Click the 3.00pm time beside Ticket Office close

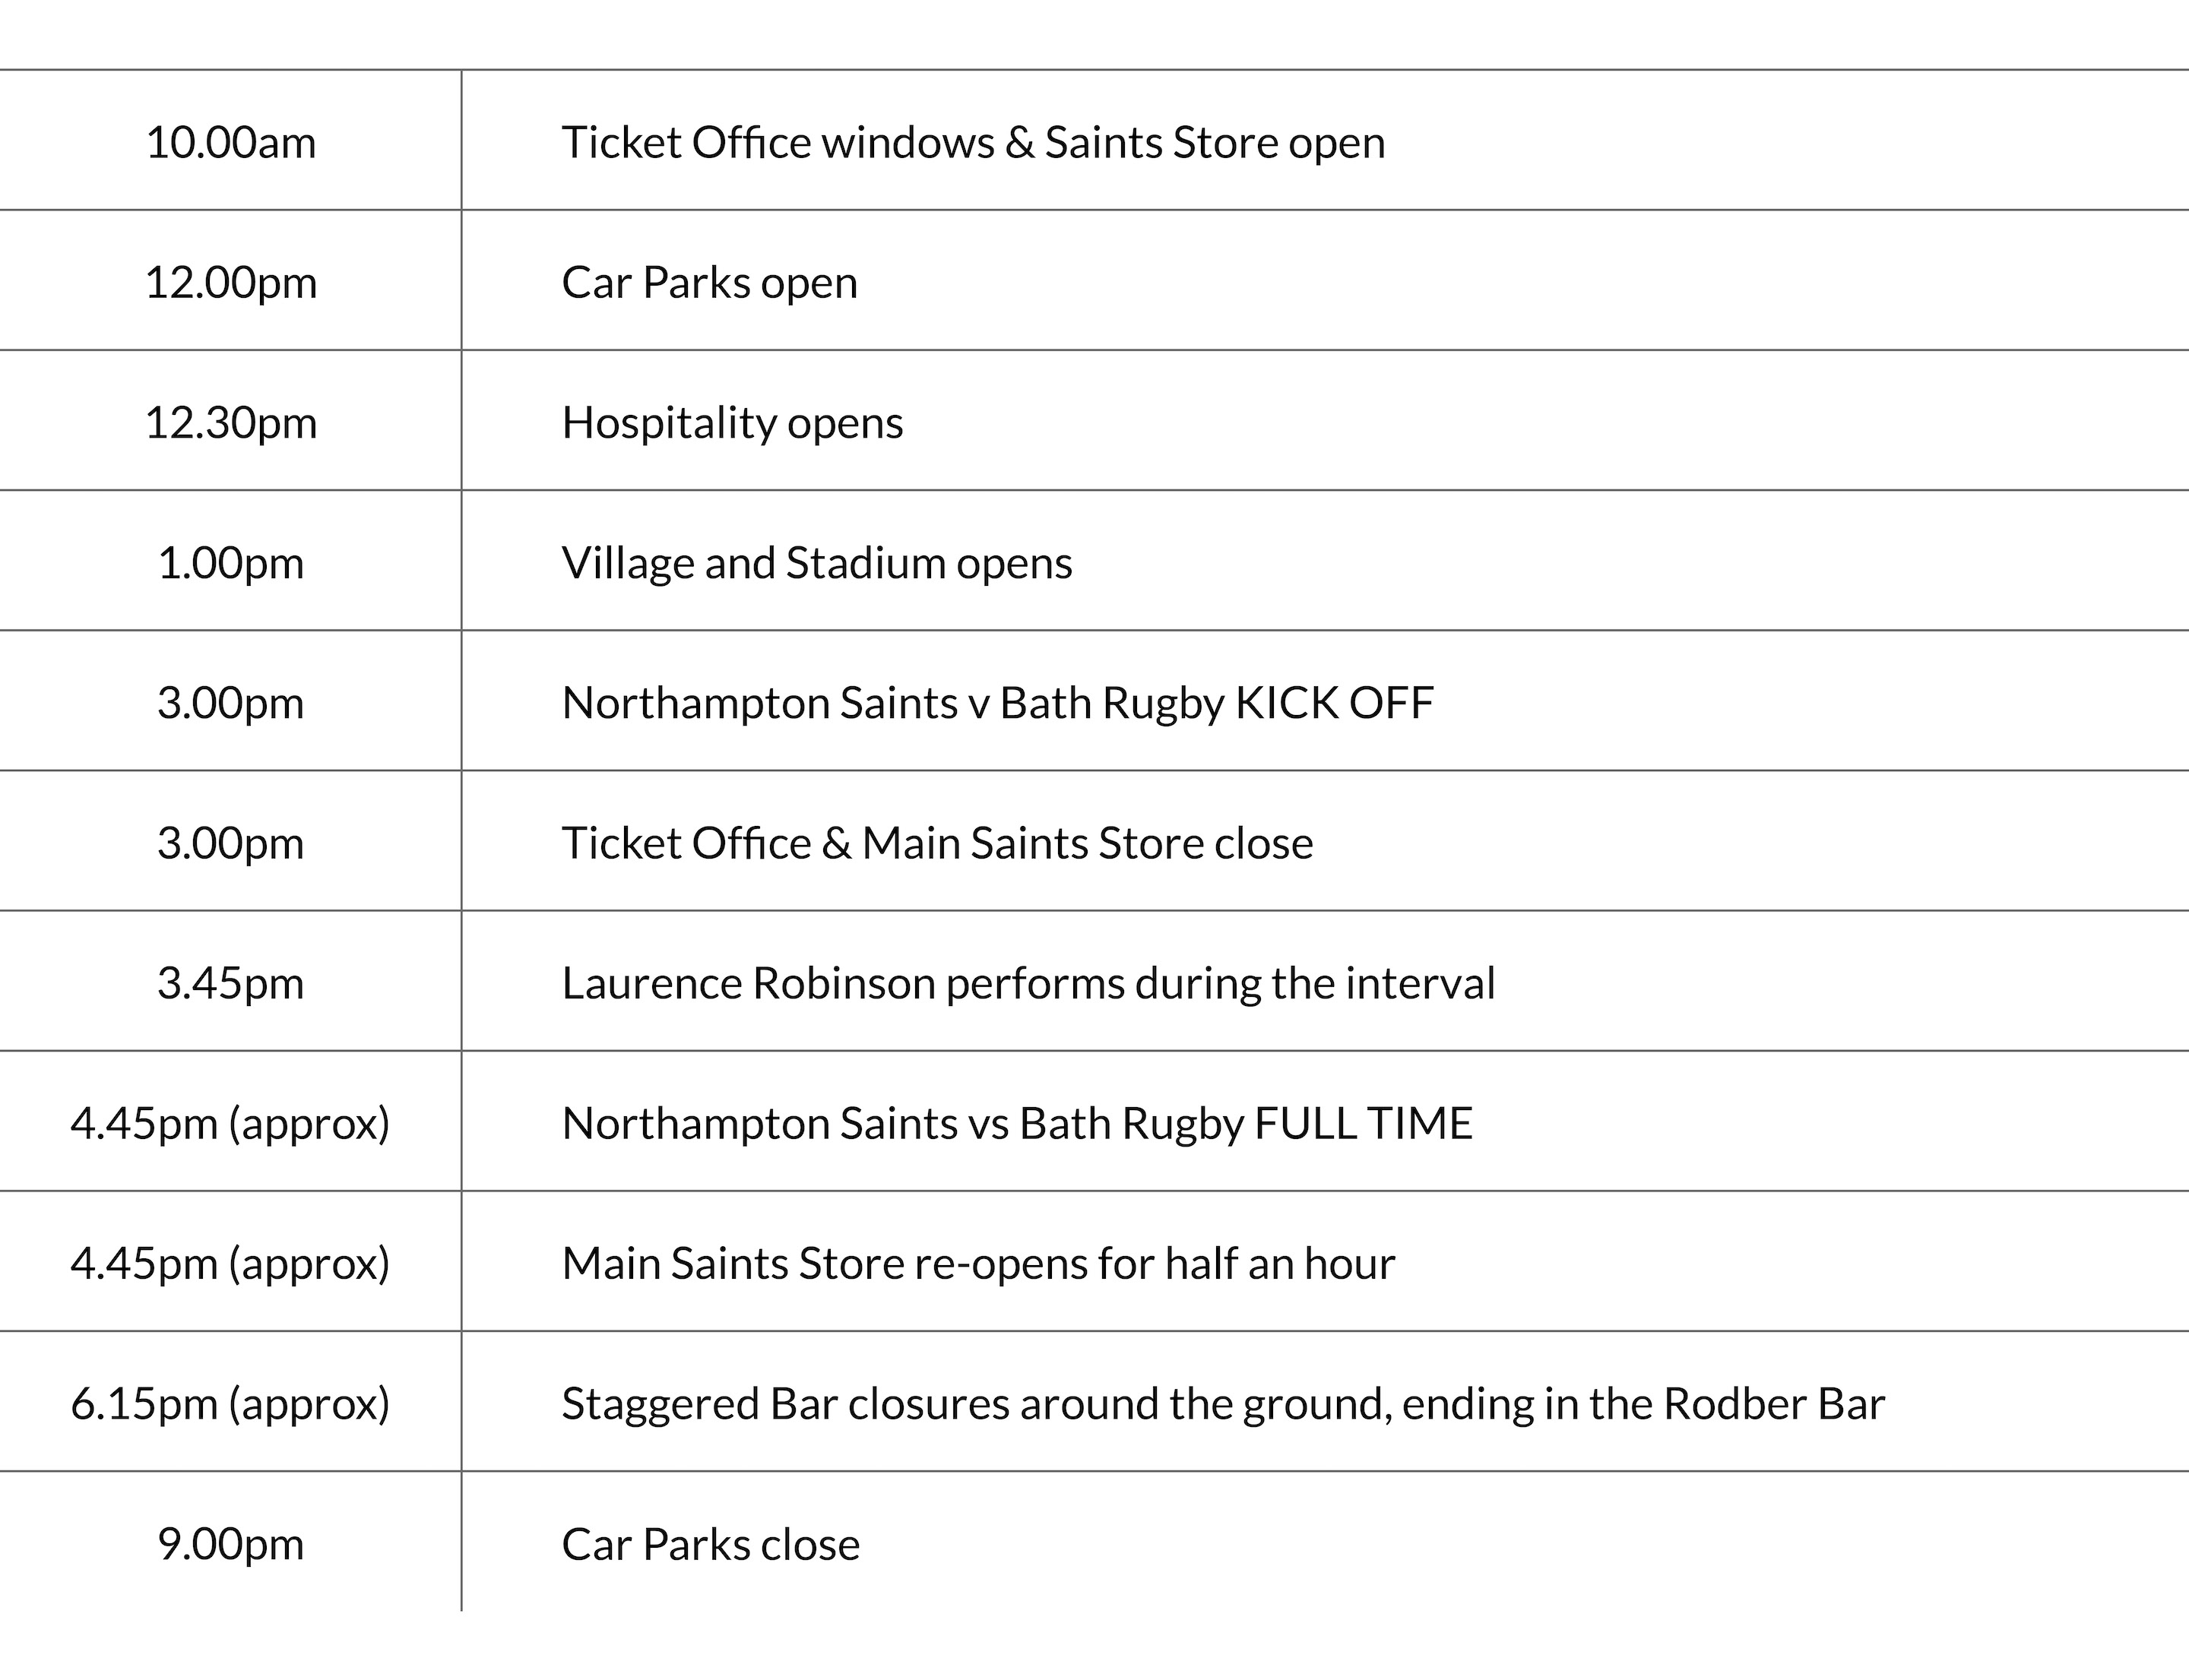coord(230,843)
